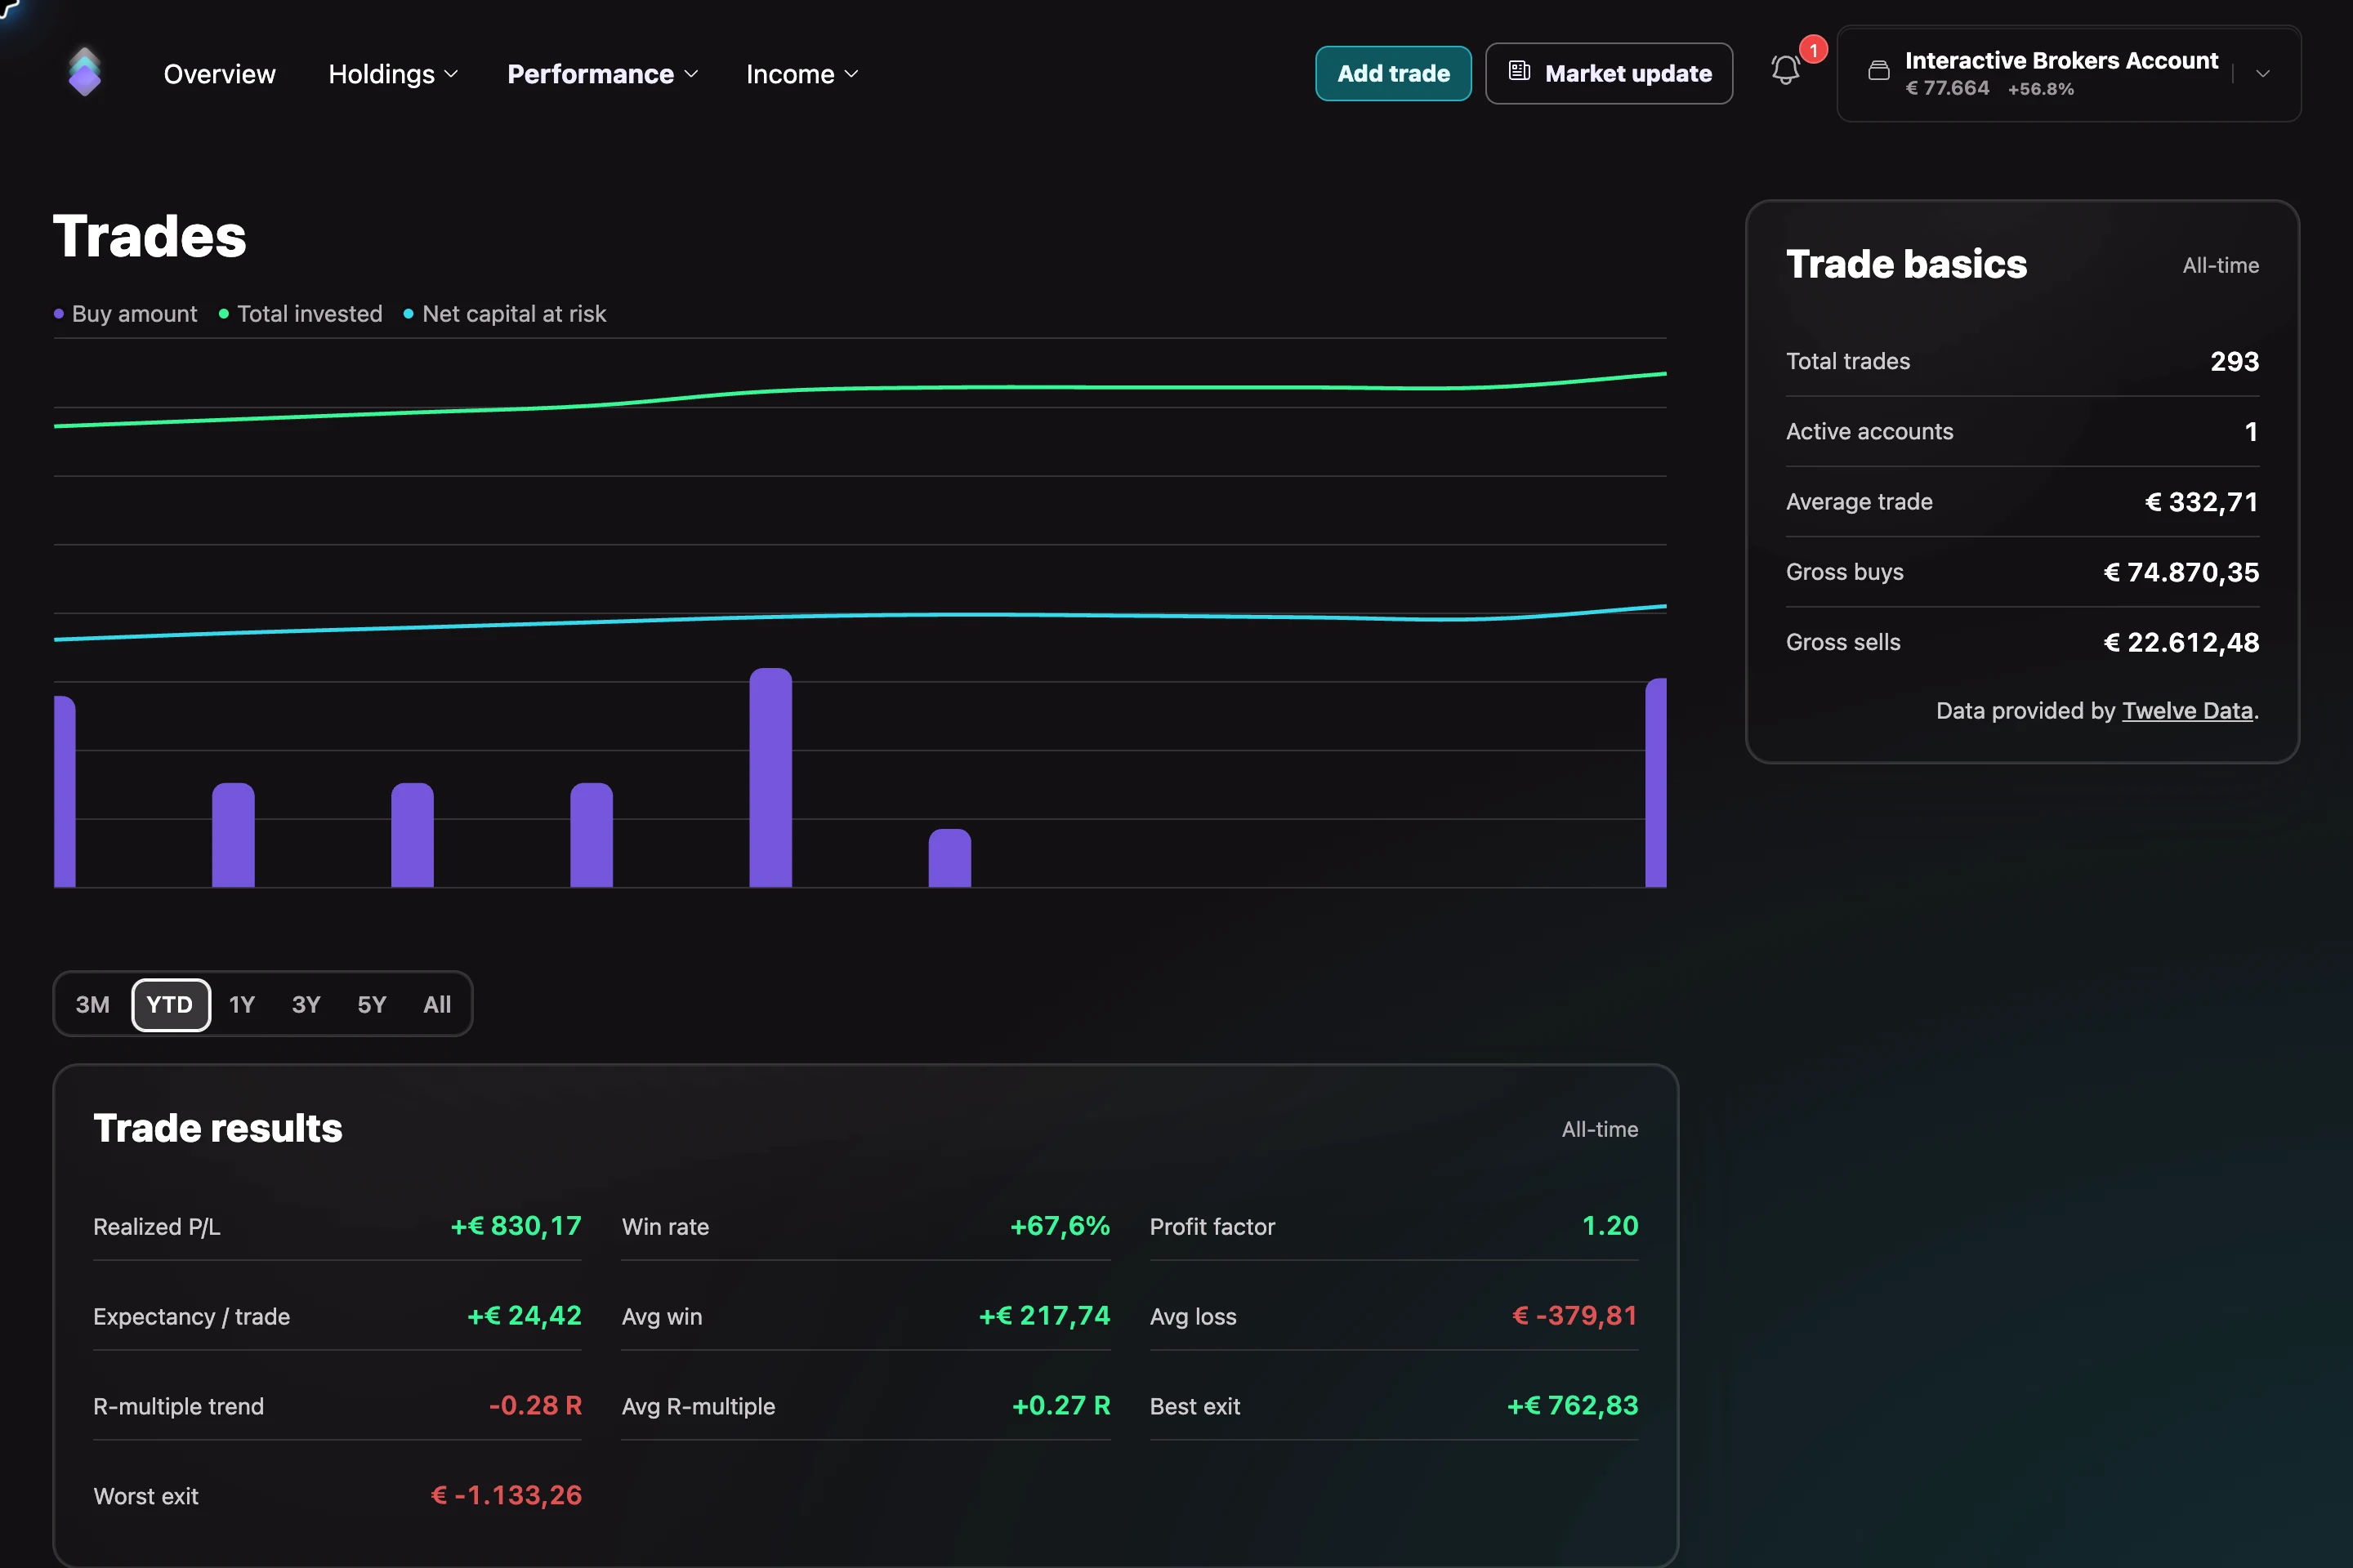This screenshot has height=1568, width=2353.
Task: Go to the Overview page
Action: tap(219, 74)
